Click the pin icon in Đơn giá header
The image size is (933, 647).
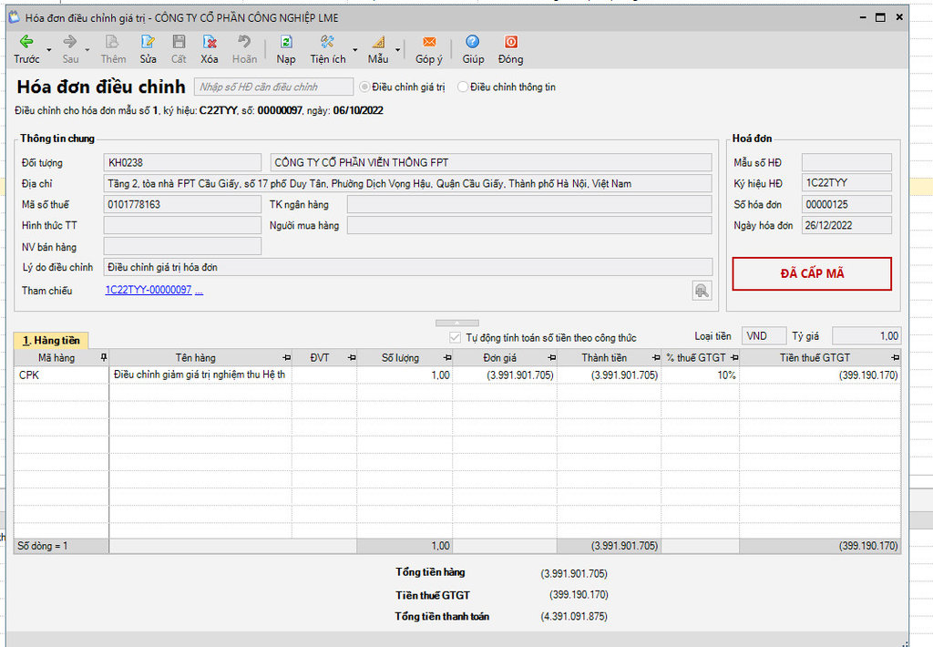point(551,358)
